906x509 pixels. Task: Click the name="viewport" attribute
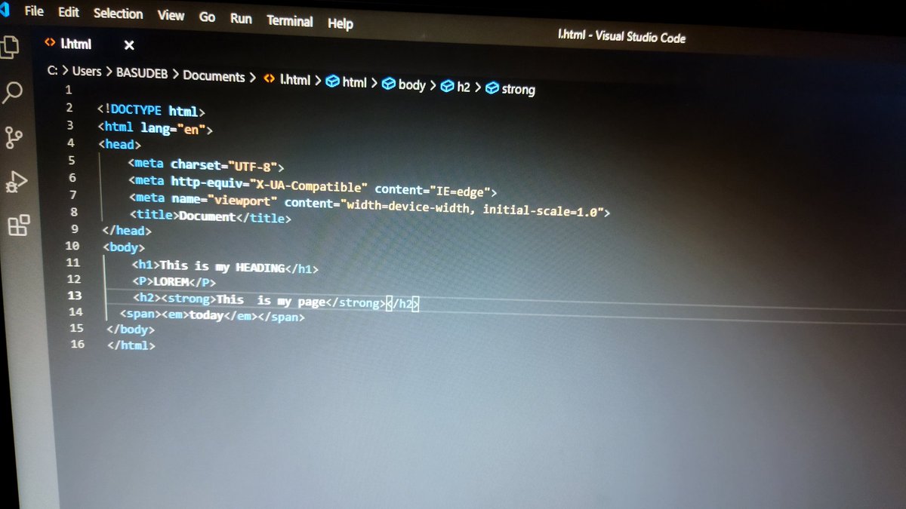click(x=223, y=201)
